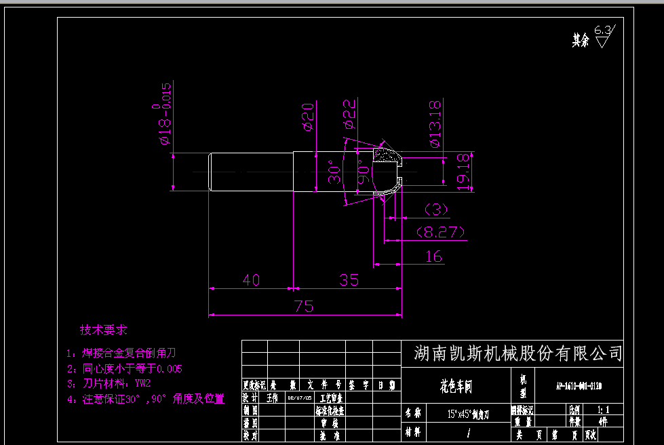Image resolution: width=664 pixels, height=445 pixels.
Task: Click the 材料 label cell
Action: pos(412,432)
